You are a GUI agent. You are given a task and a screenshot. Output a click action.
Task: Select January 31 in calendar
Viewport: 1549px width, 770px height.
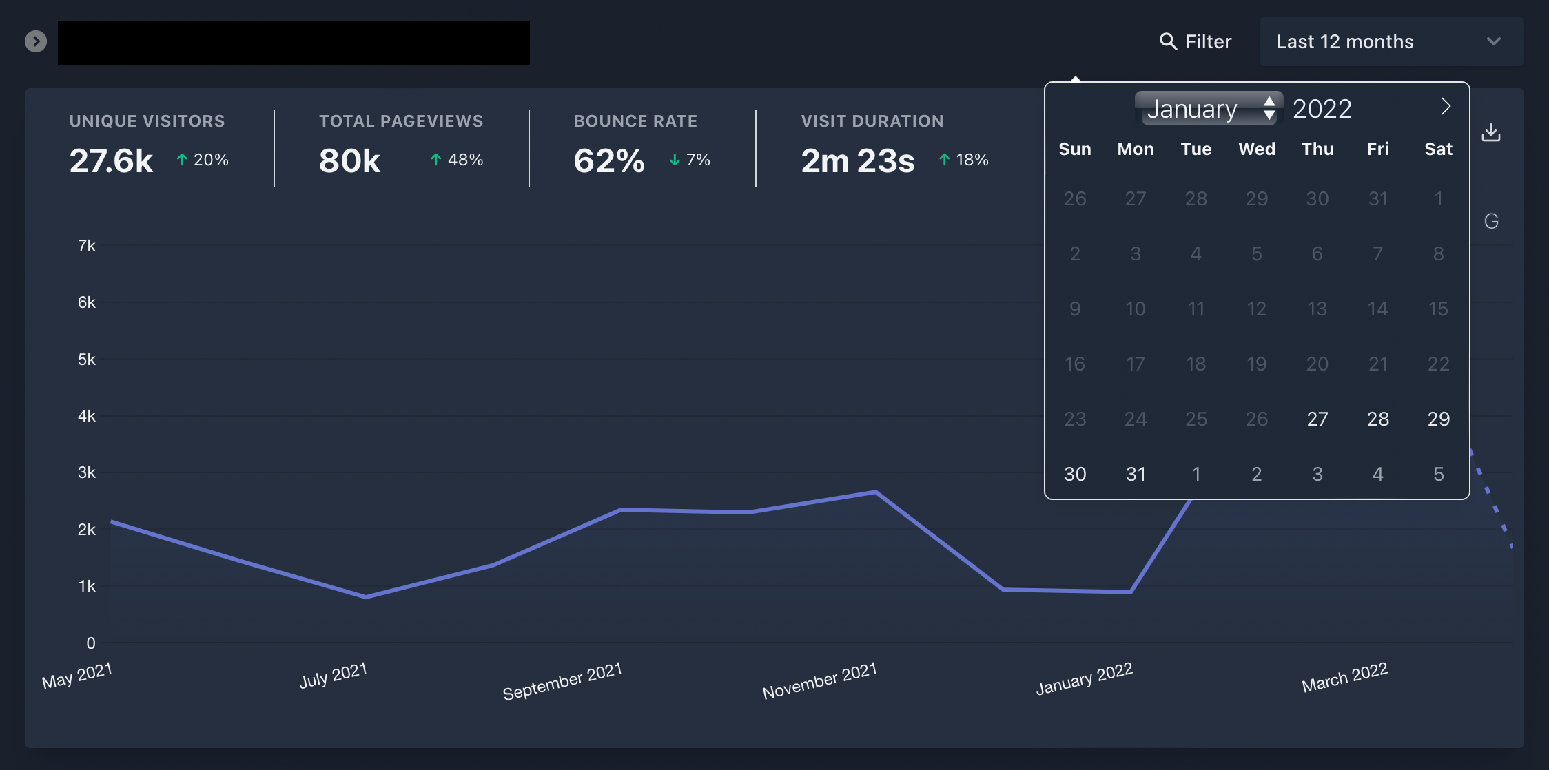(1136, 474)
